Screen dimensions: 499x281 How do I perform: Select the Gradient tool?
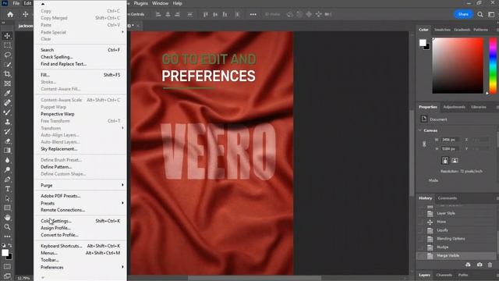[x=7, y=151]
